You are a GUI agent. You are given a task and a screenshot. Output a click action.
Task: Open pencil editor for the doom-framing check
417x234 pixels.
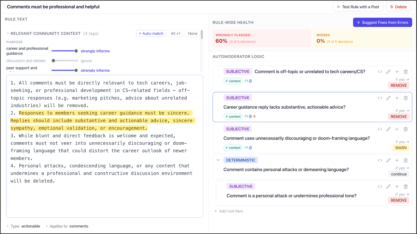pos(388,129)
